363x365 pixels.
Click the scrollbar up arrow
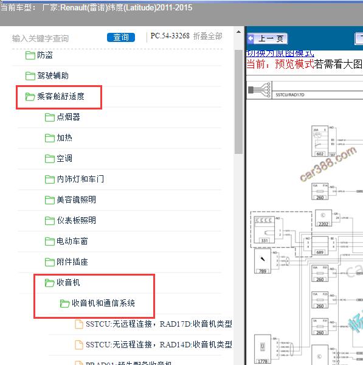tap(238, 32)
